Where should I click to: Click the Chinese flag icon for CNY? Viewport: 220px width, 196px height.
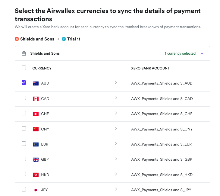tap(36, 129)
